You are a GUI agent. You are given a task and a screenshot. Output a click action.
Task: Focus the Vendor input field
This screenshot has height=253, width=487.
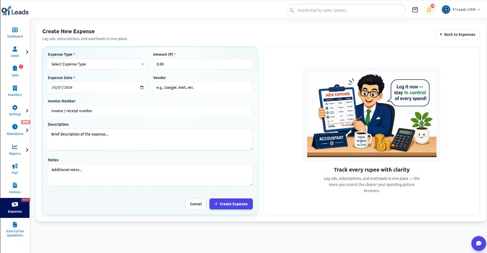coord(203,87)
